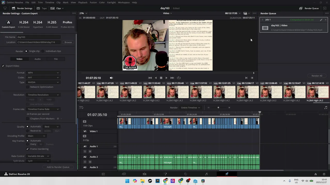Screen dimensions: 330x185
Task: Open the Media page icon
Action: click(x=103, y=174)
